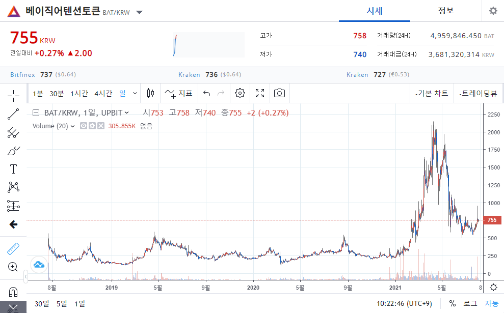
Task: Select the XABCD pattern tool
Action: (x=13, y=187)
